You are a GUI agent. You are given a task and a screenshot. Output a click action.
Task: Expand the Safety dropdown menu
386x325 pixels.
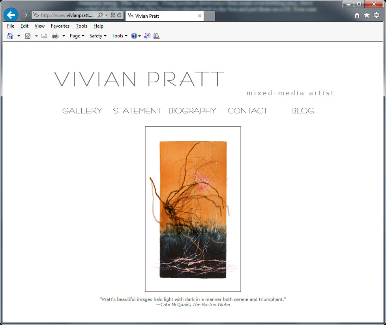click(98, 36)
